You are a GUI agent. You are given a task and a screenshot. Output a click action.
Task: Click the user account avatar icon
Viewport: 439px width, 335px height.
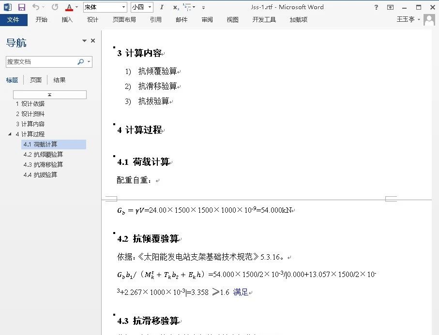429,20
